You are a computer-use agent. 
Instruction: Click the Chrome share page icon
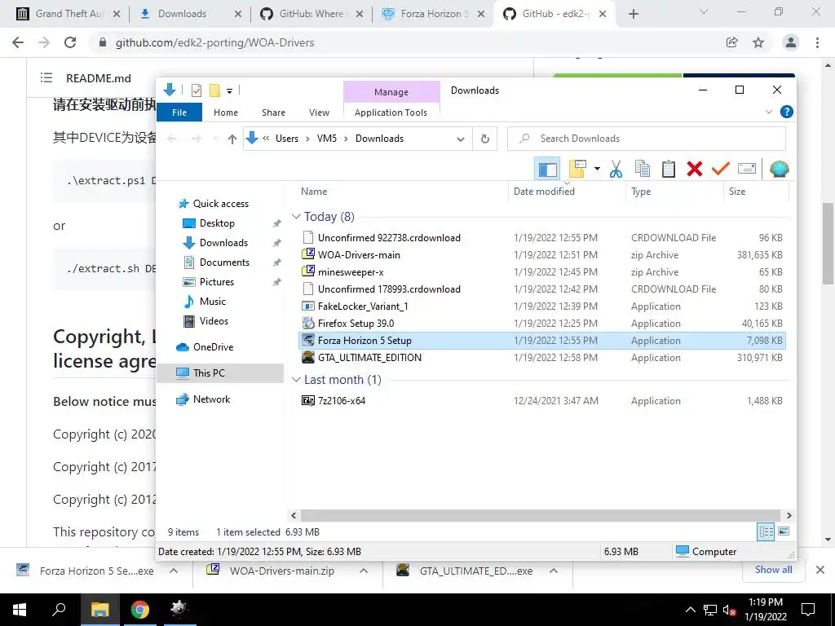coord(732,42)
